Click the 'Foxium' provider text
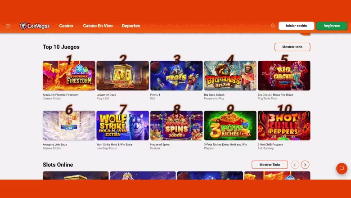This screenshot has height=198, width=351. coord(155,148)
